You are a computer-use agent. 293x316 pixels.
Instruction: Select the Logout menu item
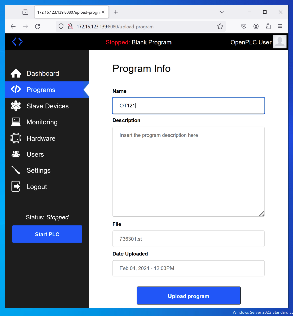47,187
